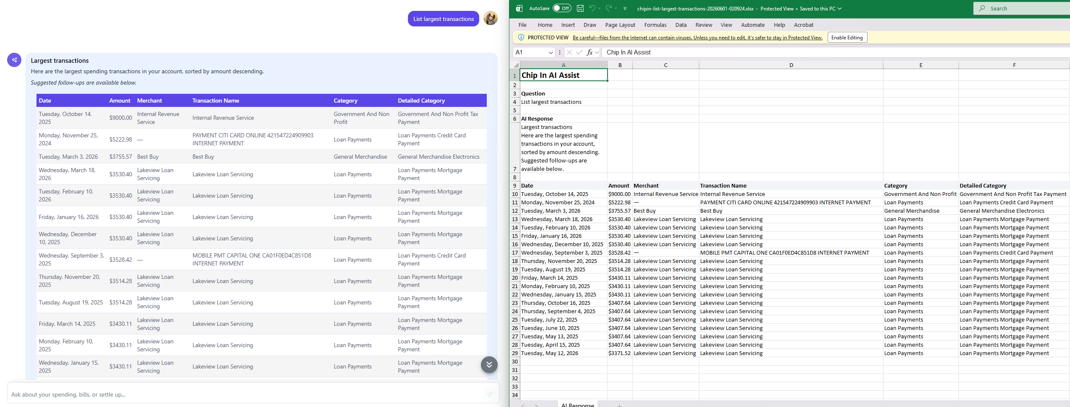Click the formula bar Cancel X icon
Screen dimensions: 1070x407
pos(569,52)
